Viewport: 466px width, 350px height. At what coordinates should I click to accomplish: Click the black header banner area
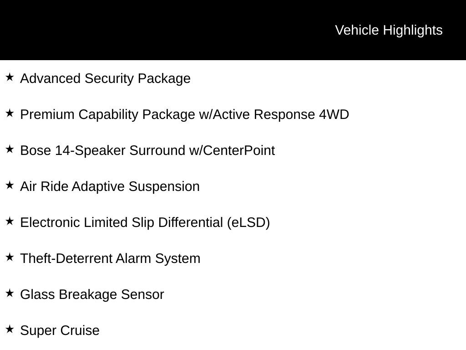(x=233, y=30)
